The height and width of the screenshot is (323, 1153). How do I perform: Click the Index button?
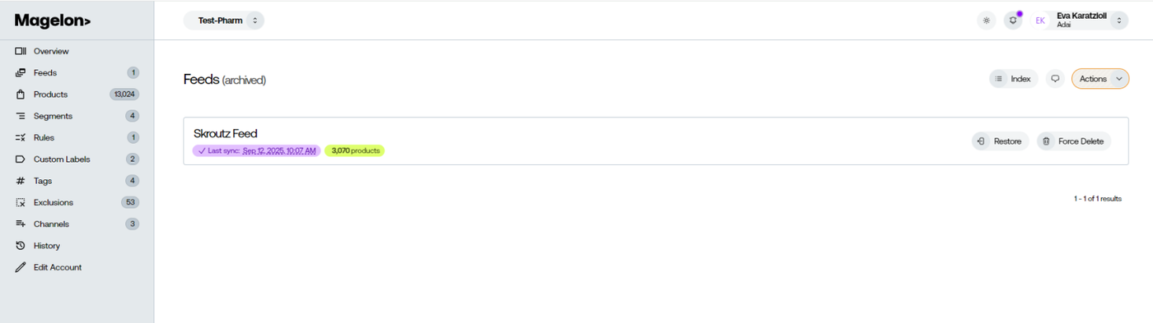tap(1014, 79)
